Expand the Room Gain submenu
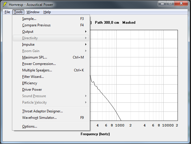The width and height of the screenshot is (191, 144). coord(51,51)
